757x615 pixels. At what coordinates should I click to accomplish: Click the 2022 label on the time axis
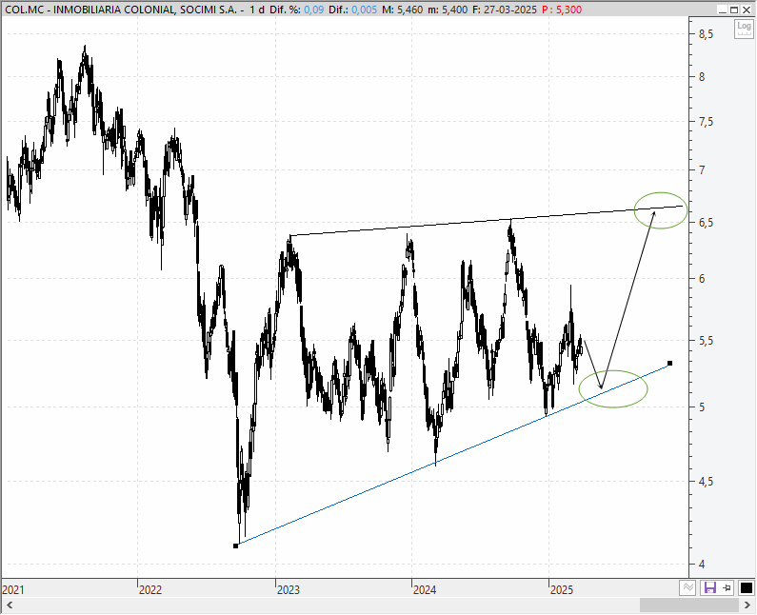click(x=150, y=590)
